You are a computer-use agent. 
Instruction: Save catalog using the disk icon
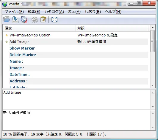pos(15,20)
